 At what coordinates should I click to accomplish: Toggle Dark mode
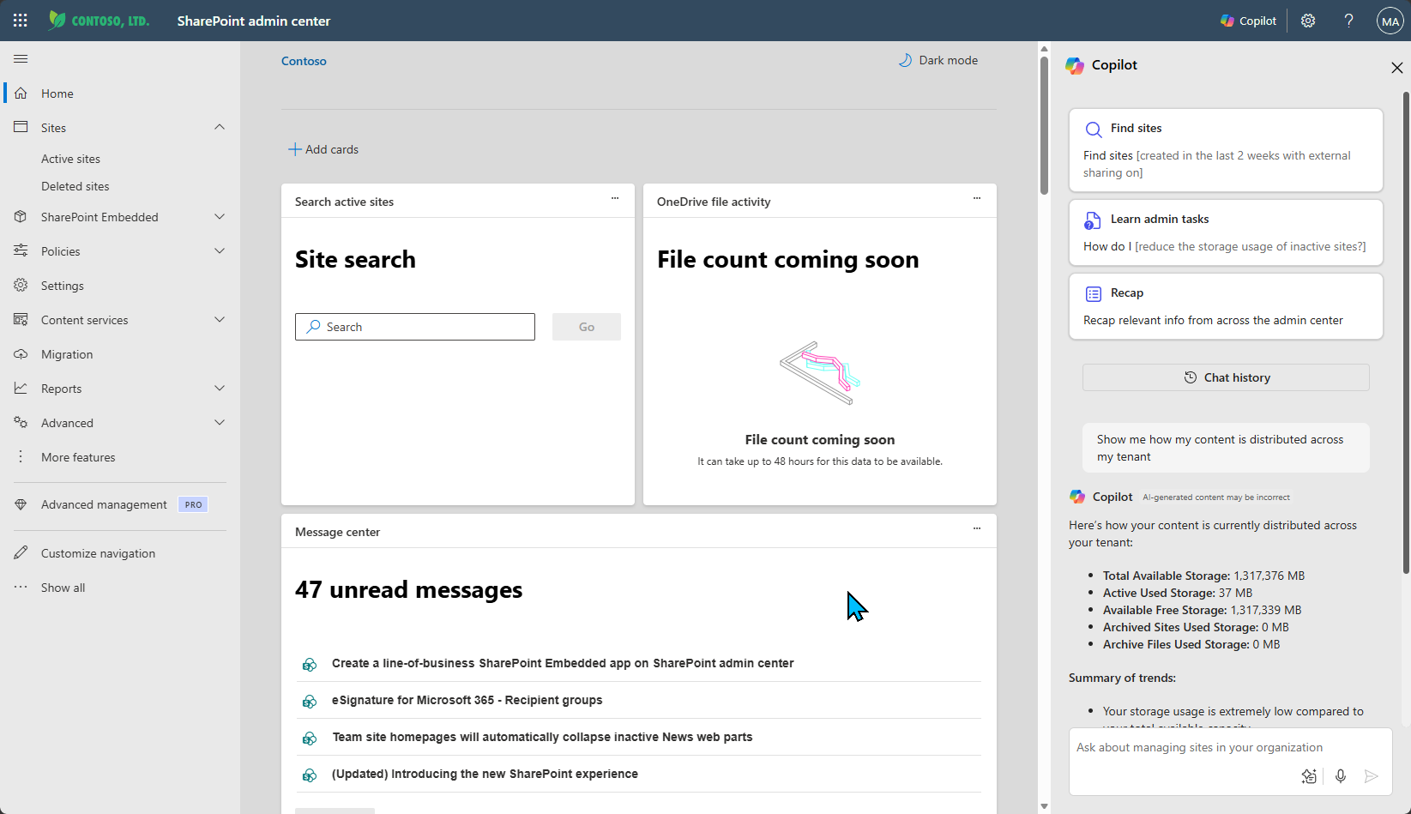tap(938, 60)
